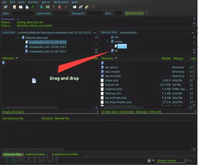
Task: Focus the Username input field
Action: click(x=61, y=13)
